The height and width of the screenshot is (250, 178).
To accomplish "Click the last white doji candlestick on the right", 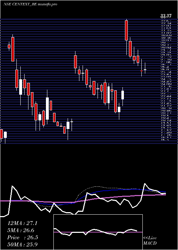I will (x=145, y=70).
